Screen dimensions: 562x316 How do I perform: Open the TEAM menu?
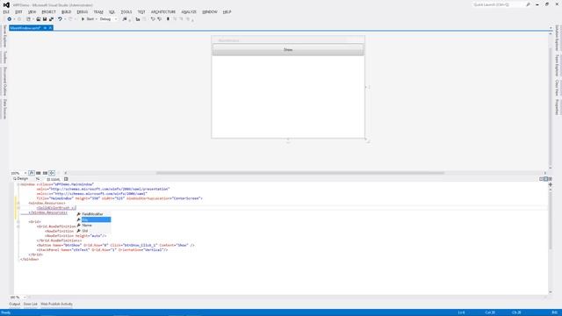[x=98, y=11]
